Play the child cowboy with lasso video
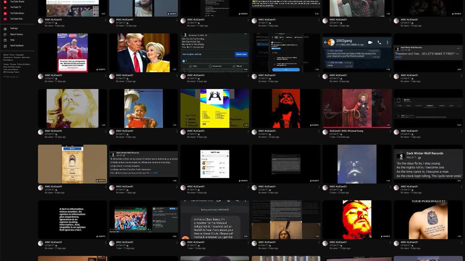This screenshot has width=465, height=261. [357, 108]
